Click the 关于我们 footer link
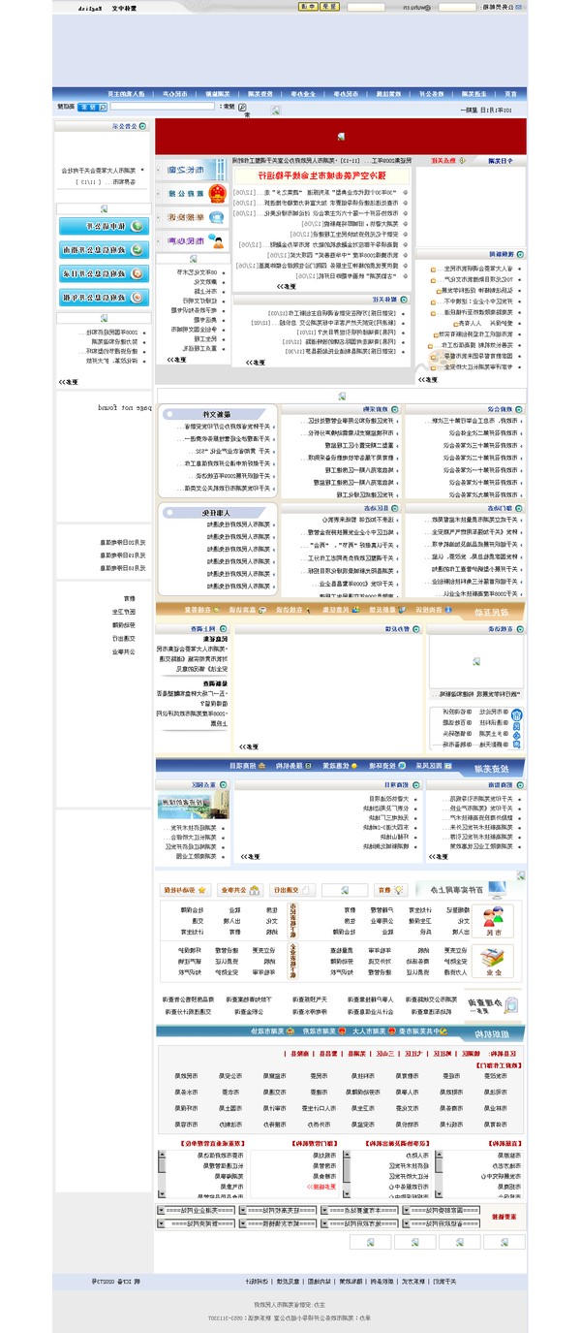Image resolution: width=581 pixels, height=1333 pixels. (x=443, y=1282)
